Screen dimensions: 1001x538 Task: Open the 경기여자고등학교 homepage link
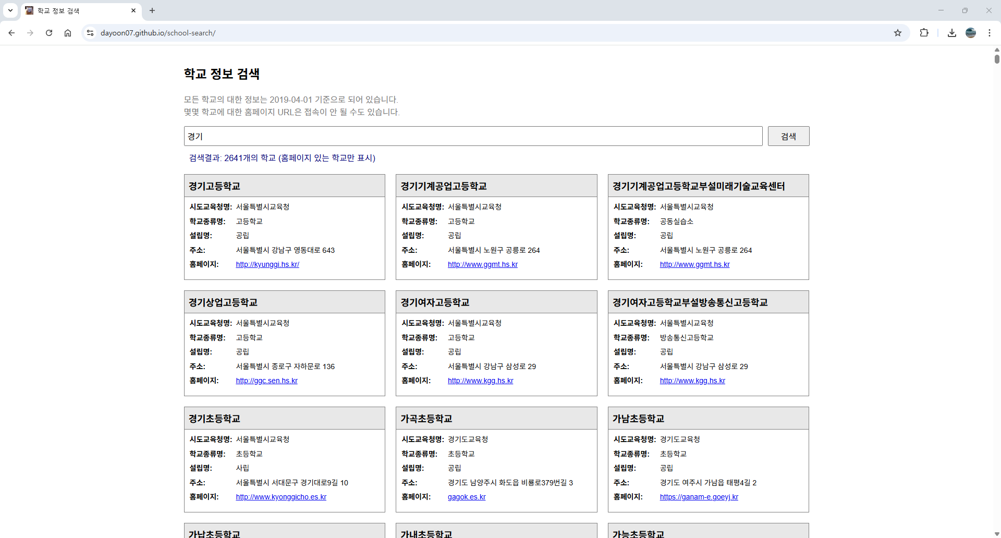(480, 381)
